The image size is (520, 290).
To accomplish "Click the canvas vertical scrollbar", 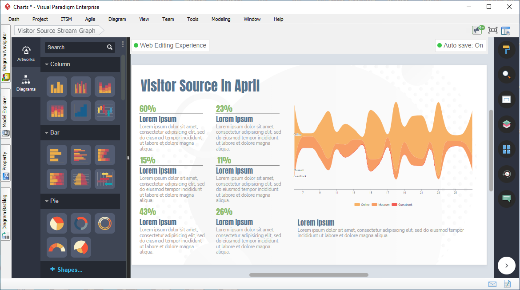I will coord(491,150).
